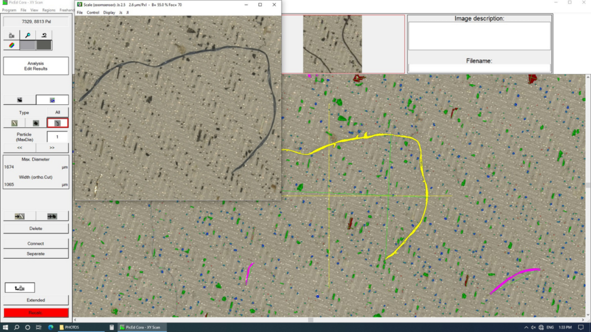Click the Separate button
This screenshot has height=332, width=591.
tap(36, 254)
